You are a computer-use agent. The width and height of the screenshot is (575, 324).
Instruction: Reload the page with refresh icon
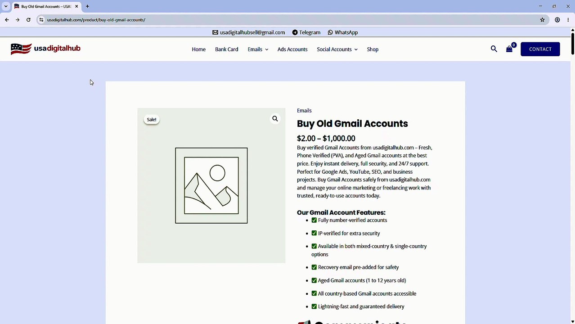click(28, 20)
